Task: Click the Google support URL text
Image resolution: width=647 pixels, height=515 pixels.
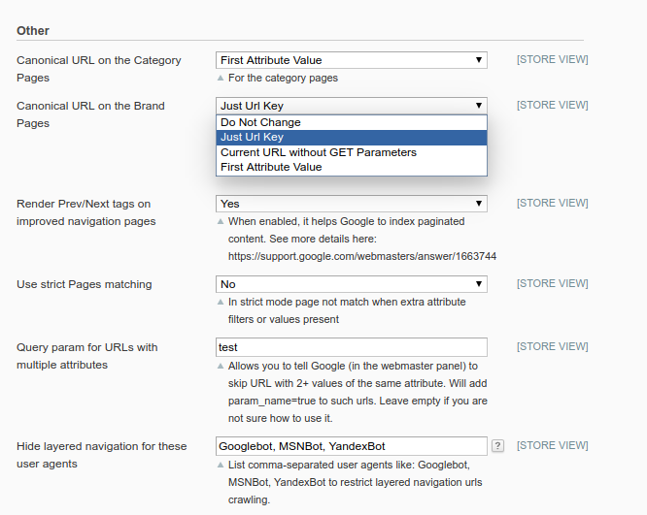Action: [x=362, y=256]
